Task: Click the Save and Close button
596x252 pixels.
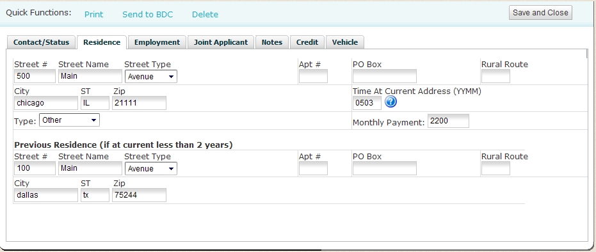Action: (540, 13)
